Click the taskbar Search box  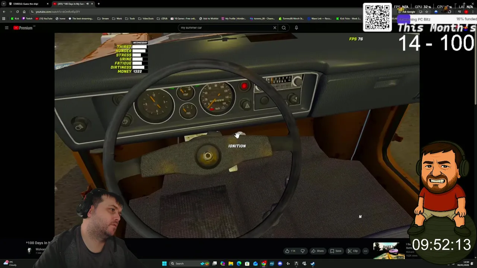tap(189, 264)
